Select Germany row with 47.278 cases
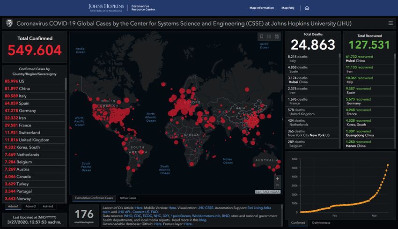The image size is (398, 229). (x=34, y=111)
